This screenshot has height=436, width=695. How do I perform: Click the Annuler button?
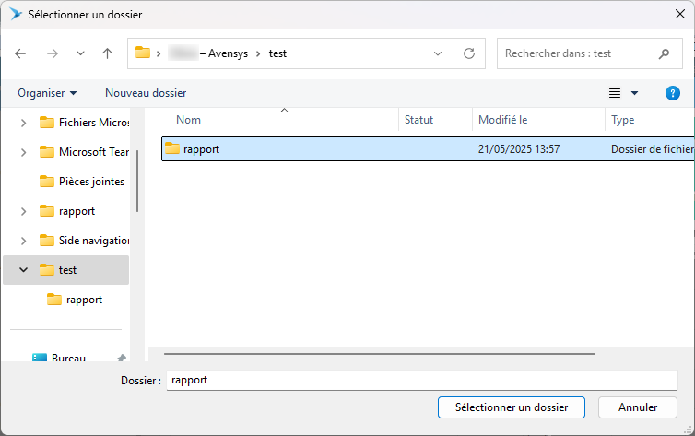click(637, 407)
